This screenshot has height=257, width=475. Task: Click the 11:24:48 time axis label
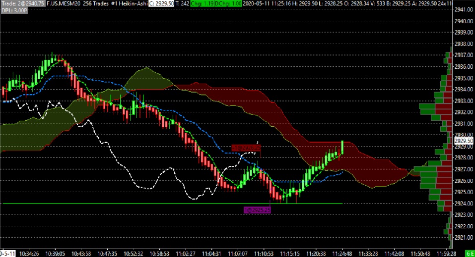[342, 254]
